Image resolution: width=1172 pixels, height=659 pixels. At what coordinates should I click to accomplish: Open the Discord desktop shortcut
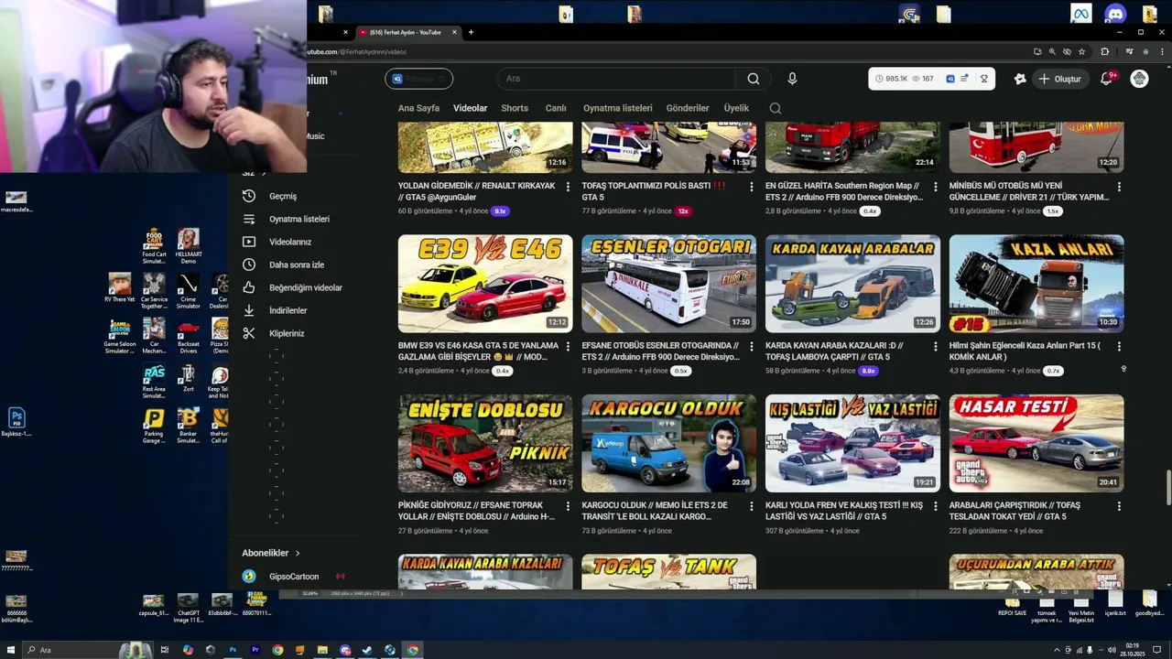1115,14
